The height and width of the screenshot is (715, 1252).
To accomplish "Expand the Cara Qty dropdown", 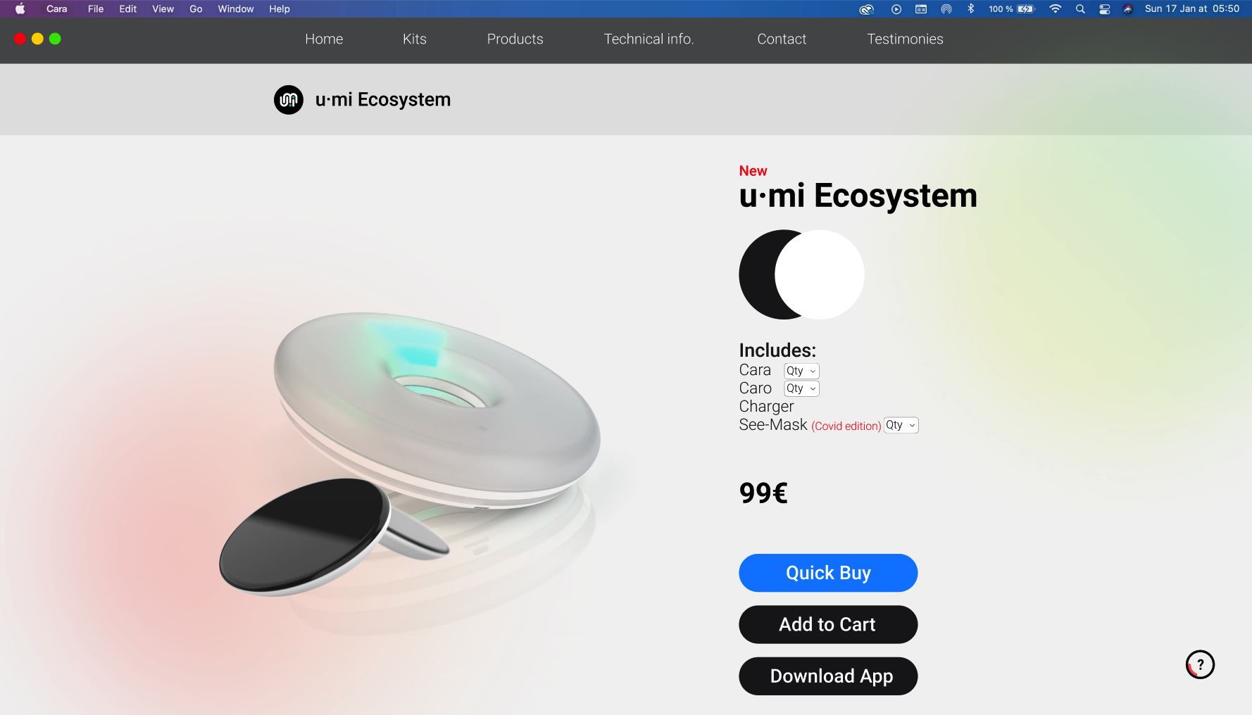I will [x=801, y=371].
